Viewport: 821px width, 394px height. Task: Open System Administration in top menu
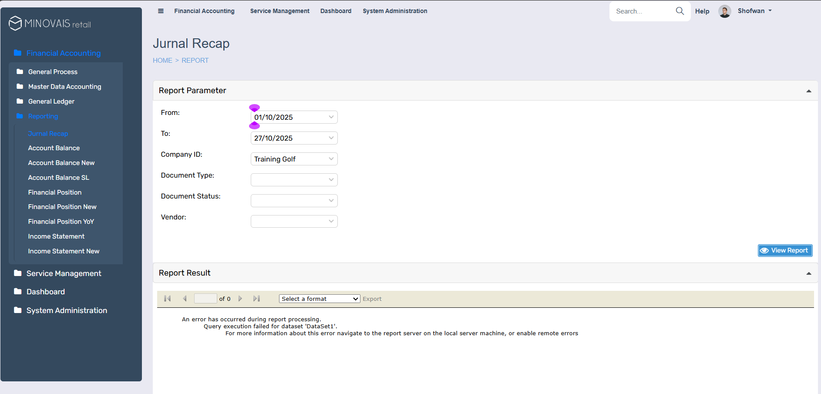coord(395,11)
